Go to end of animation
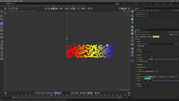The height and width of the screenshot is (101, 179). 52,93
